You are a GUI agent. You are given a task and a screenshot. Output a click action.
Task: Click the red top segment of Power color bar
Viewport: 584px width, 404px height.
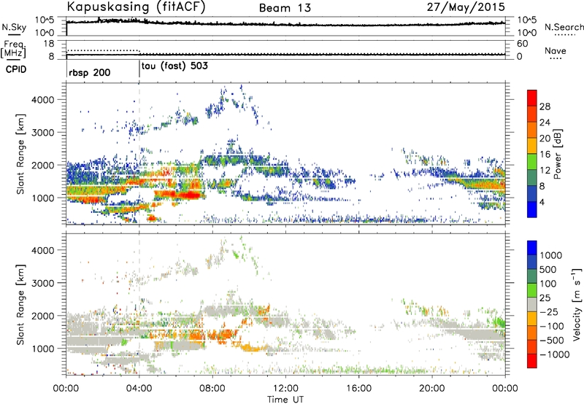(532, 98)
